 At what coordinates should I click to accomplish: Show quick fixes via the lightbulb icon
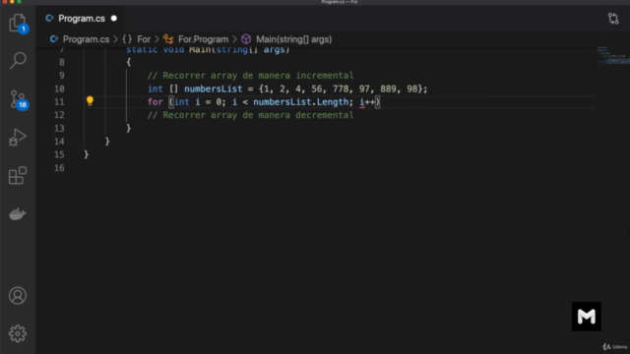click(x=90, y=101)
